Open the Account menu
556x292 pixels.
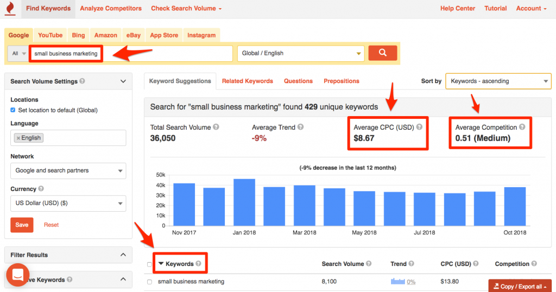click(x=531, y=9)
